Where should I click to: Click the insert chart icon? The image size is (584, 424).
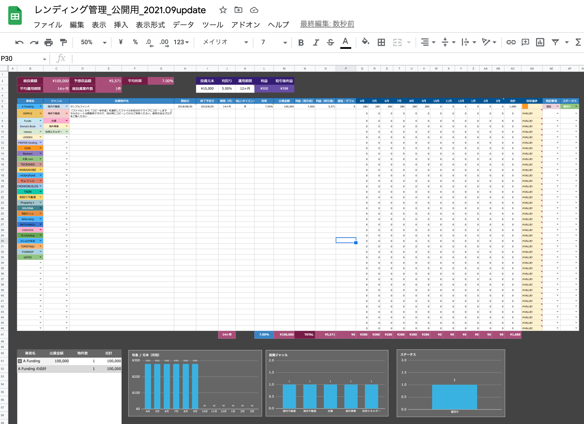point(540,43)
